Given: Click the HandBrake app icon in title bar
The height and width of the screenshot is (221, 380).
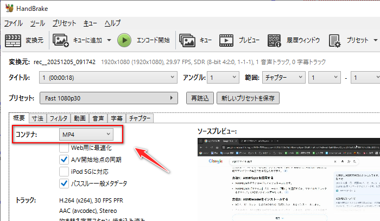Looking at the screenshot, I should (x=8, y=8).
